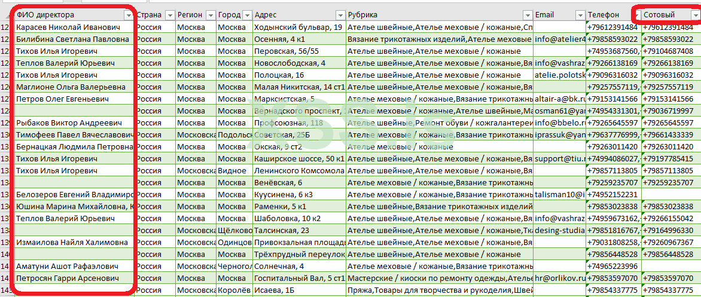Select address cell Исаева, 1Б
Image resolution: width=701 pixels, height=297 pixels.
point(299,290)
